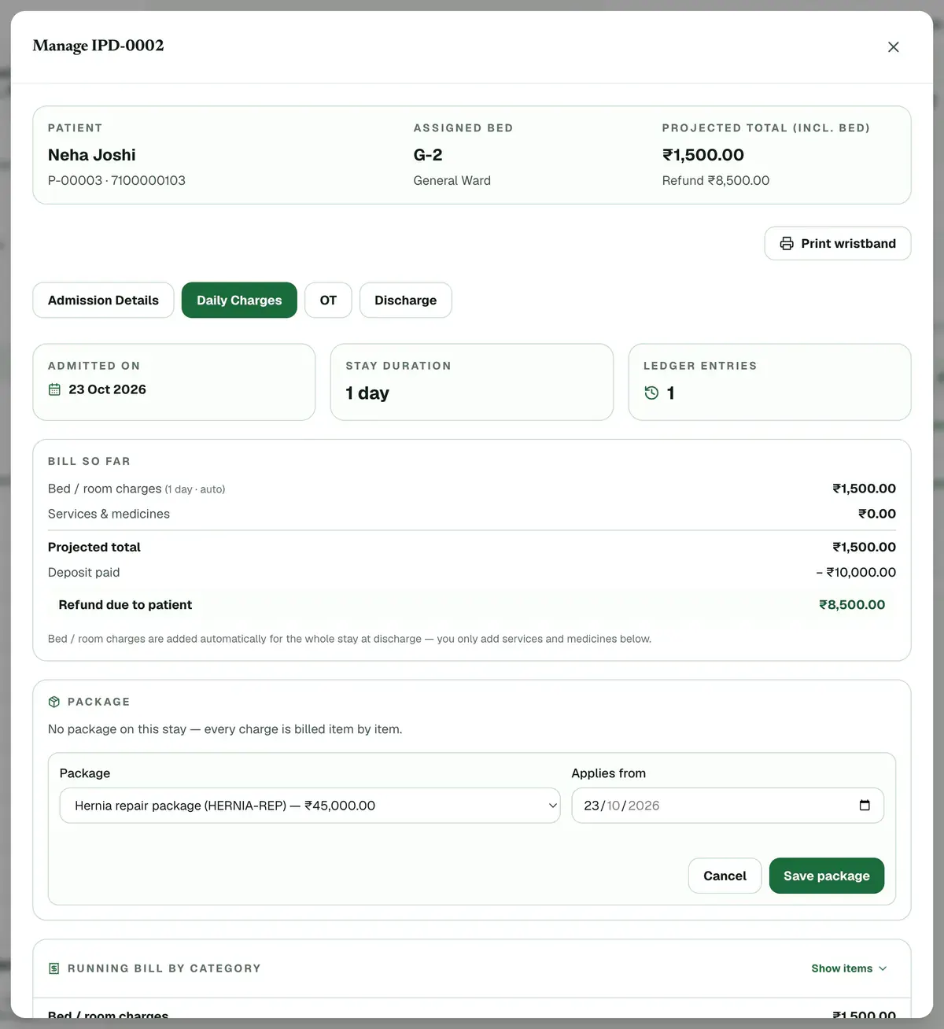Cancel the package selection
The width and height of the screenshot is (944, 1029).
point(725,876)
